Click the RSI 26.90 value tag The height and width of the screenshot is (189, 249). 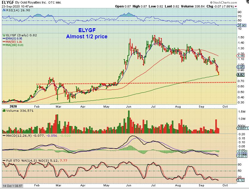(241, 25)
